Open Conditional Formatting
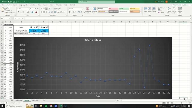 88,10
